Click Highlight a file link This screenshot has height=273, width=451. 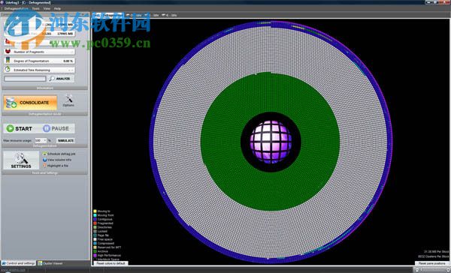(x=58, y=166)
